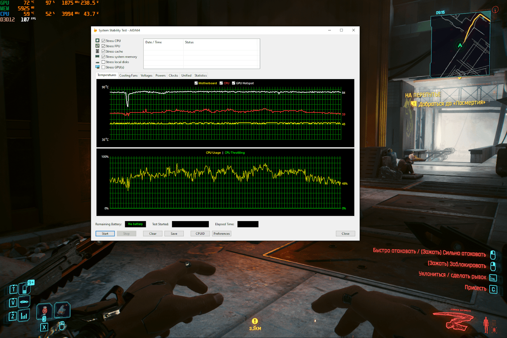
Task: Click the CTRL key icon beside dodge hint
Action: click(493, 278)
